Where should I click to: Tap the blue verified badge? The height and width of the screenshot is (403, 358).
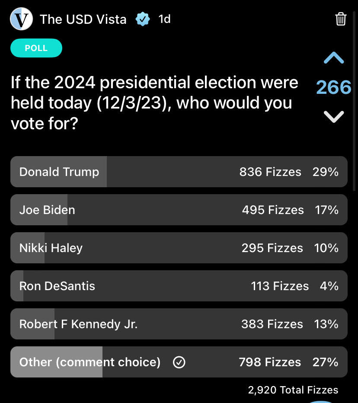(x=143, y=19)
